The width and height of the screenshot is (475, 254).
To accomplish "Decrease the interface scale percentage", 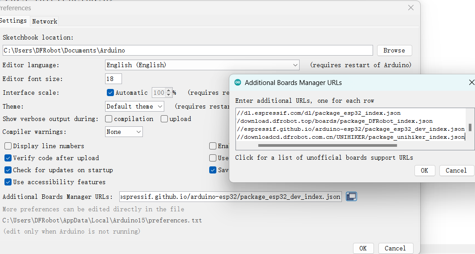I will tap(168, 95).
